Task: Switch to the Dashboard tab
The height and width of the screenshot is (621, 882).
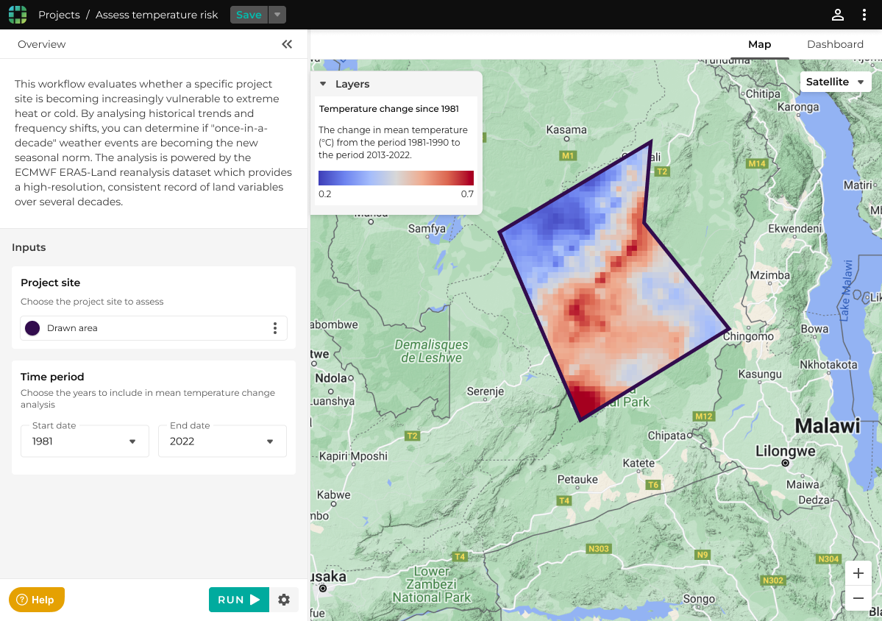Action: (835, 44)
